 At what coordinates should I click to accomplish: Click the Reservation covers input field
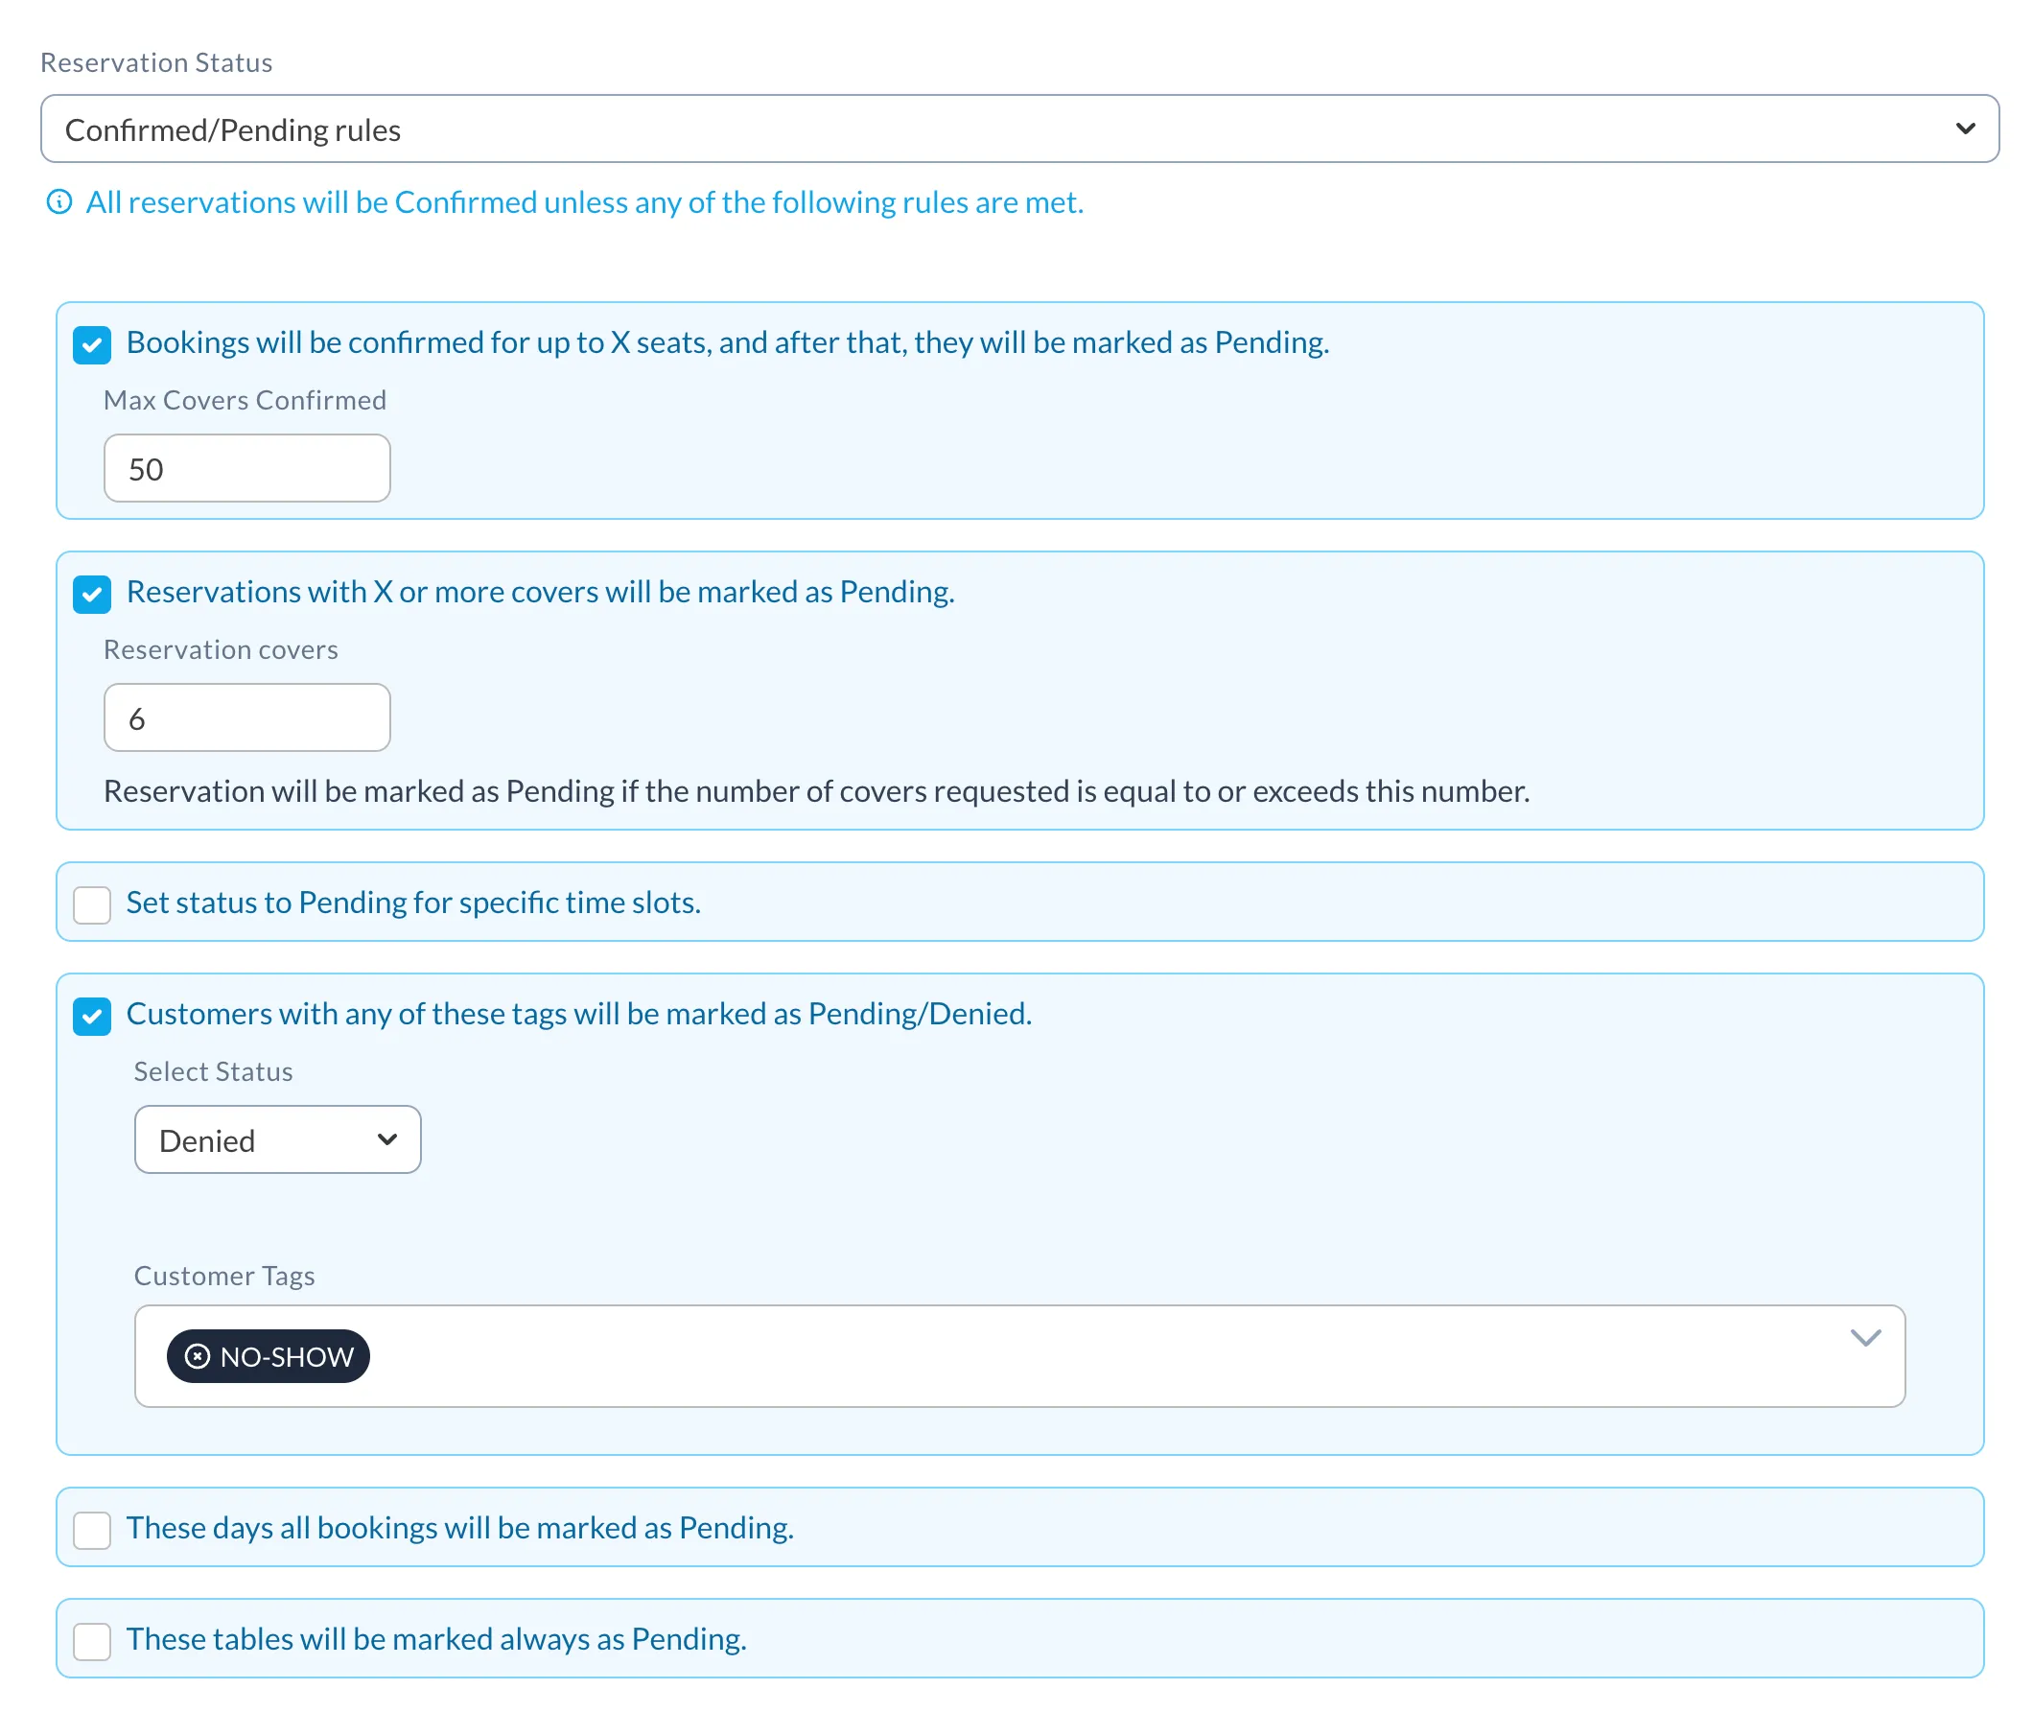point(247,717)
